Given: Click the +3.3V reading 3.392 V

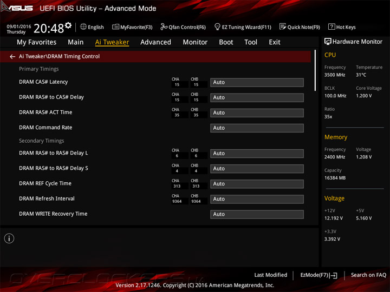Looking at the screenshot, I should point(332,239).
